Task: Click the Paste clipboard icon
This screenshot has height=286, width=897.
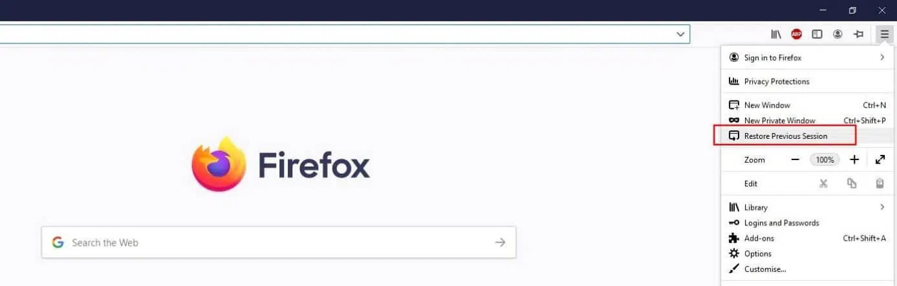Action: [880, 183]
